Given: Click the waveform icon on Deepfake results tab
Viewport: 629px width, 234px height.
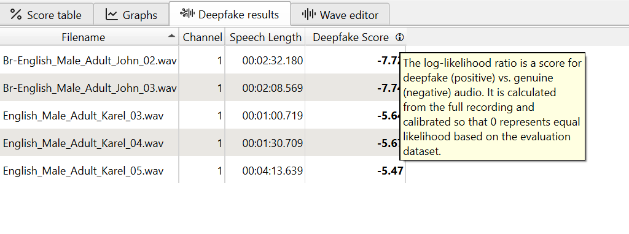Looking at the screenshot, I should click(187, 14).
